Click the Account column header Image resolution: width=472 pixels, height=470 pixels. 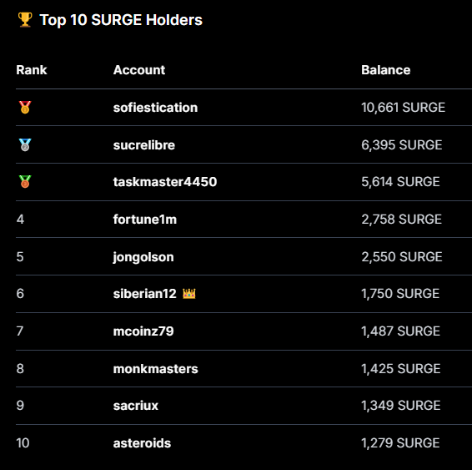click(x=139, y=70)
